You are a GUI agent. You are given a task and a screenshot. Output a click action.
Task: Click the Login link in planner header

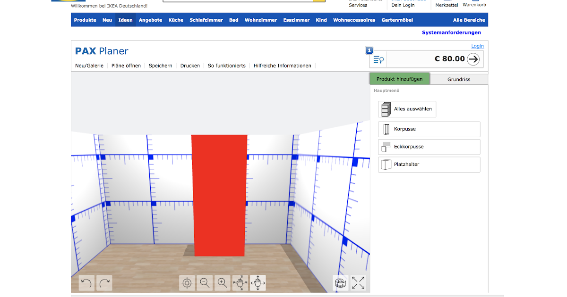(477, 46)
